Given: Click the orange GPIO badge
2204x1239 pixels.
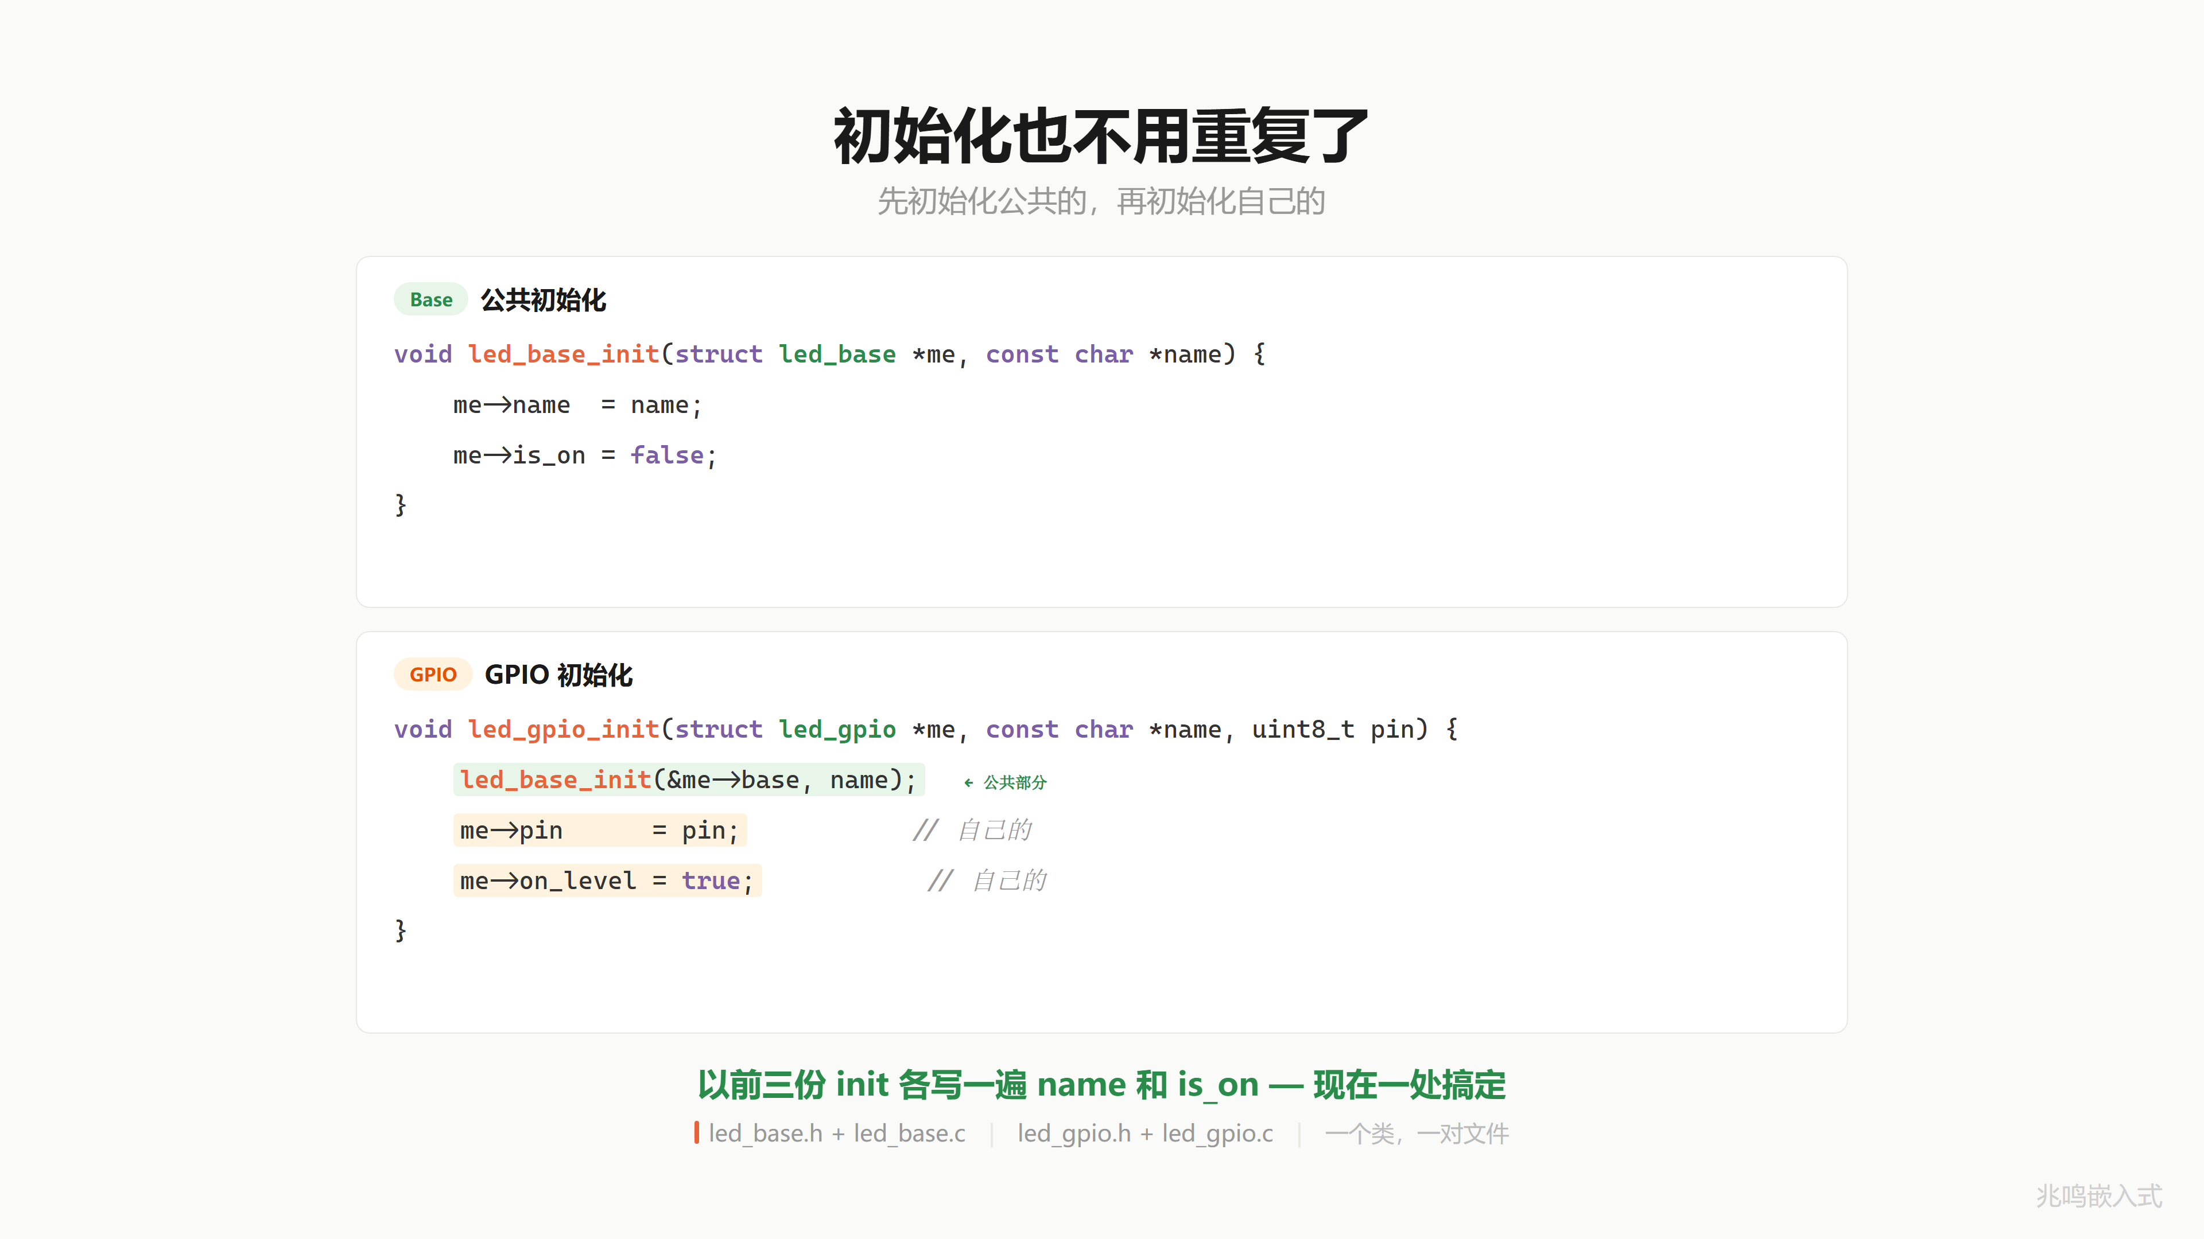Looking at the screenshot, I should [433, 674].
